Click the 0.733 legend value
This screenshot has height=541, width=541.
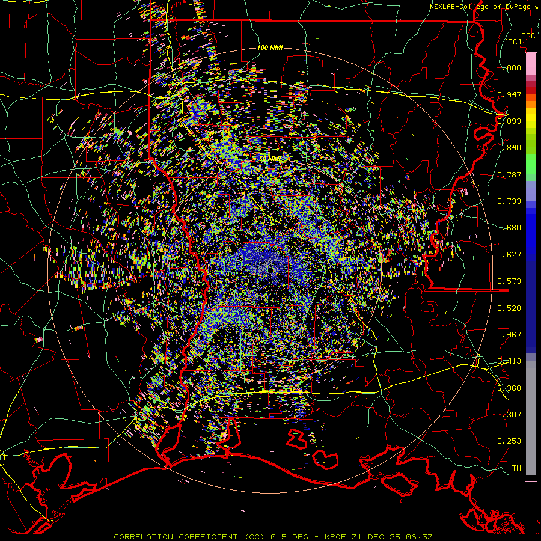(x=509, y=201)
